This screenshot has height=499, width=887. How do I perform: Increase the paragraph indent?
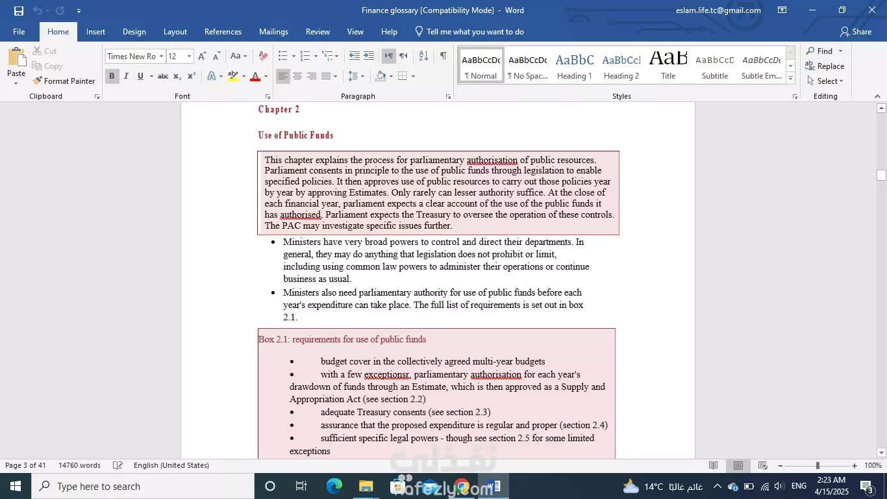coord(369,57)
